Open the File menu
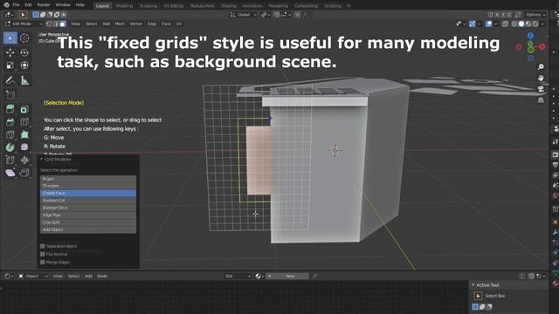The width and height of the screenshot is (559, 314). tap(16, 5)
